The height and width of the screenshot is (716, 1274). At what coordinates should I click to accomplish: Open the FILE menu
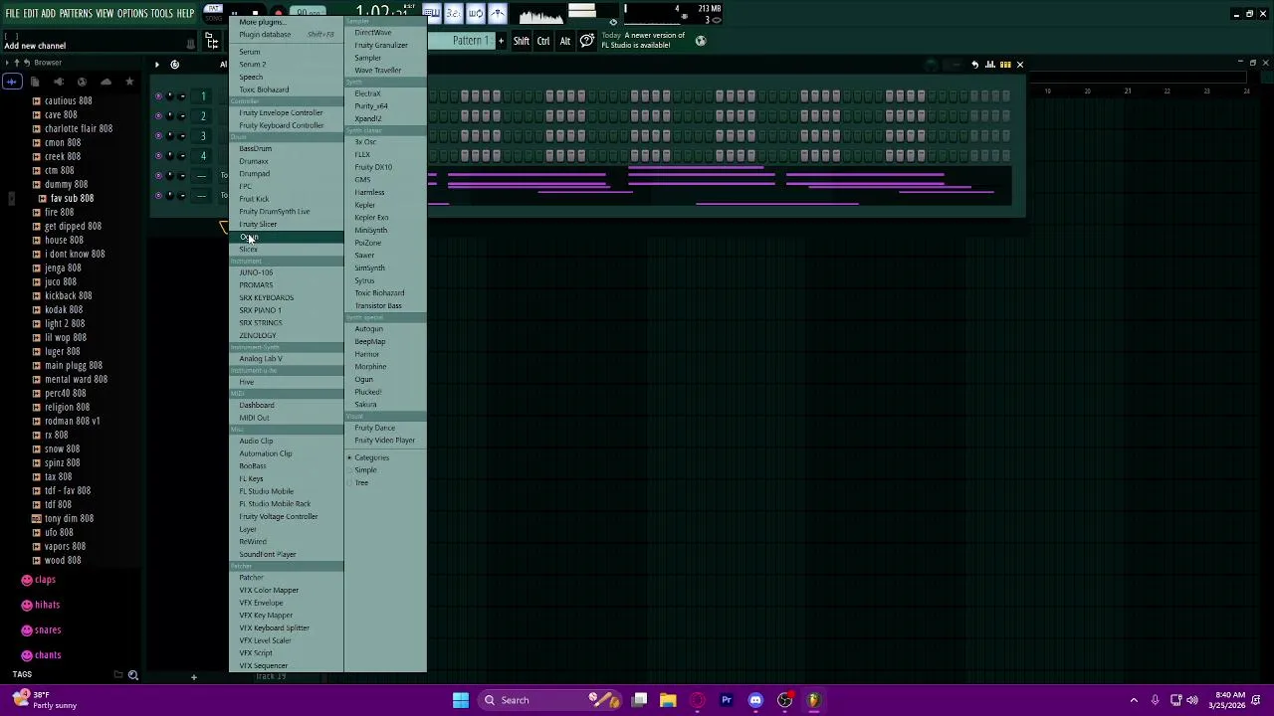(12, 14)
